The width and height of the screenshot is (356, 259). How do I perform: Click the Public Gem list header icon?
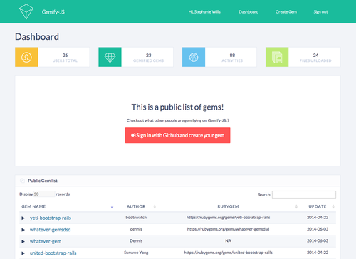coord(22,181)
